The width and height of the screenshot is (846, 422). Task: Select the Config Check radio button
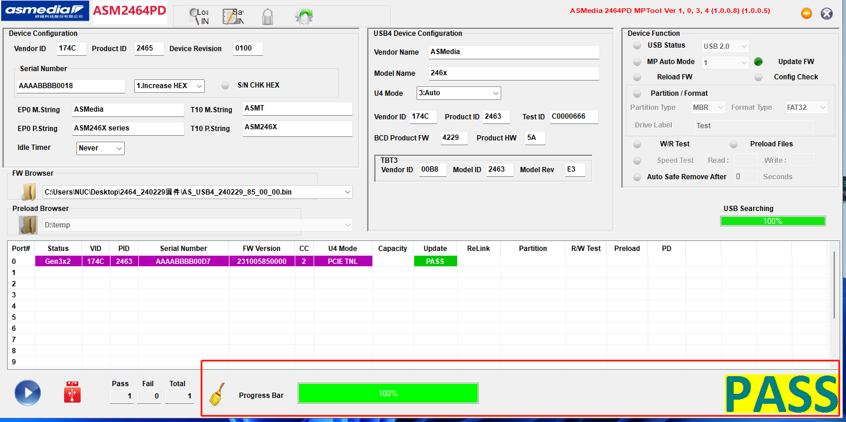[x=758, y=77]
